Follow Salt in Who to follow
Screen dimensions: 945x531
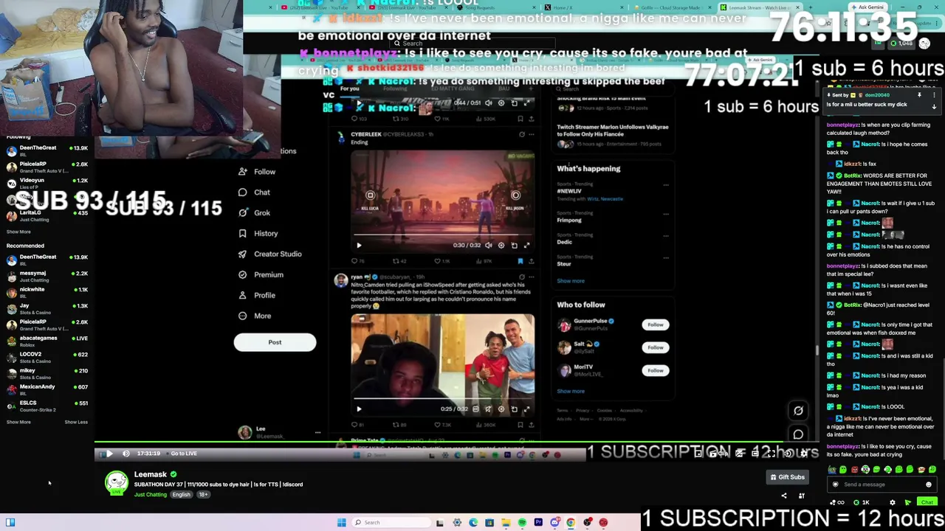(x=655, y=347)
